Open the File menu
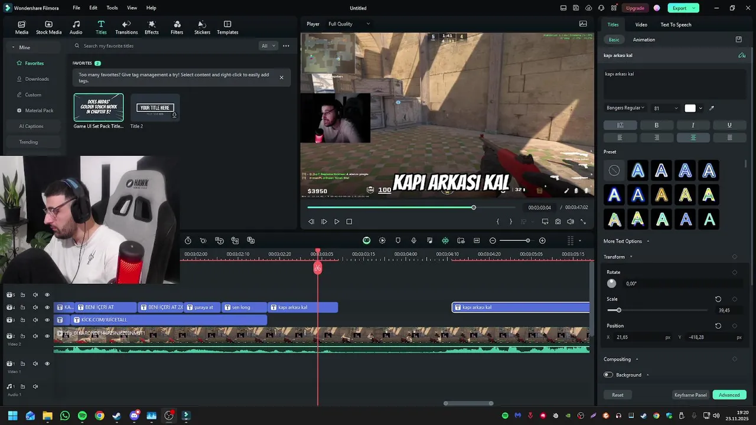Viewport: 756px width, 425px height. (76, 8)
